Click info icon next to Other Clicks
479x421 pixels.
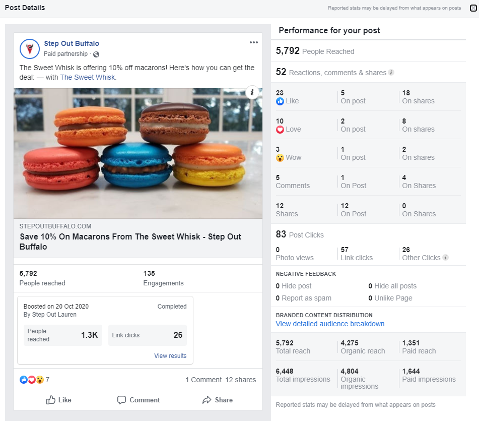[445, 258]
